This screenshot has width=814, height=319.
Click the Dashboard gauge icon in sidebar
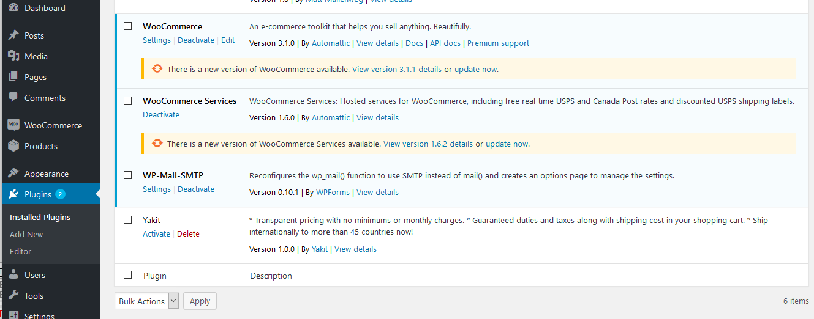[13, 8]
